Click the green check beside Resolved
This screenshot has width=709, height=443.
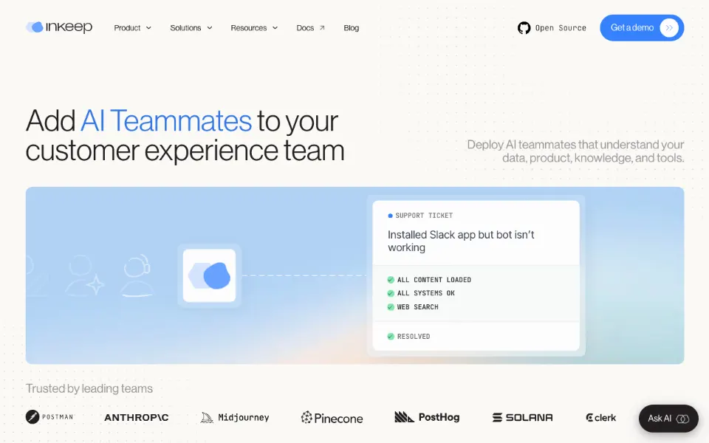click(x=391, y=337)
